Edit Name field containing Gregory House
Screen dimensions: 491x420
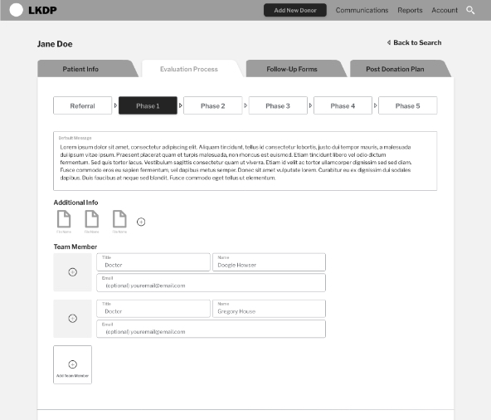[x=269, y=309]
